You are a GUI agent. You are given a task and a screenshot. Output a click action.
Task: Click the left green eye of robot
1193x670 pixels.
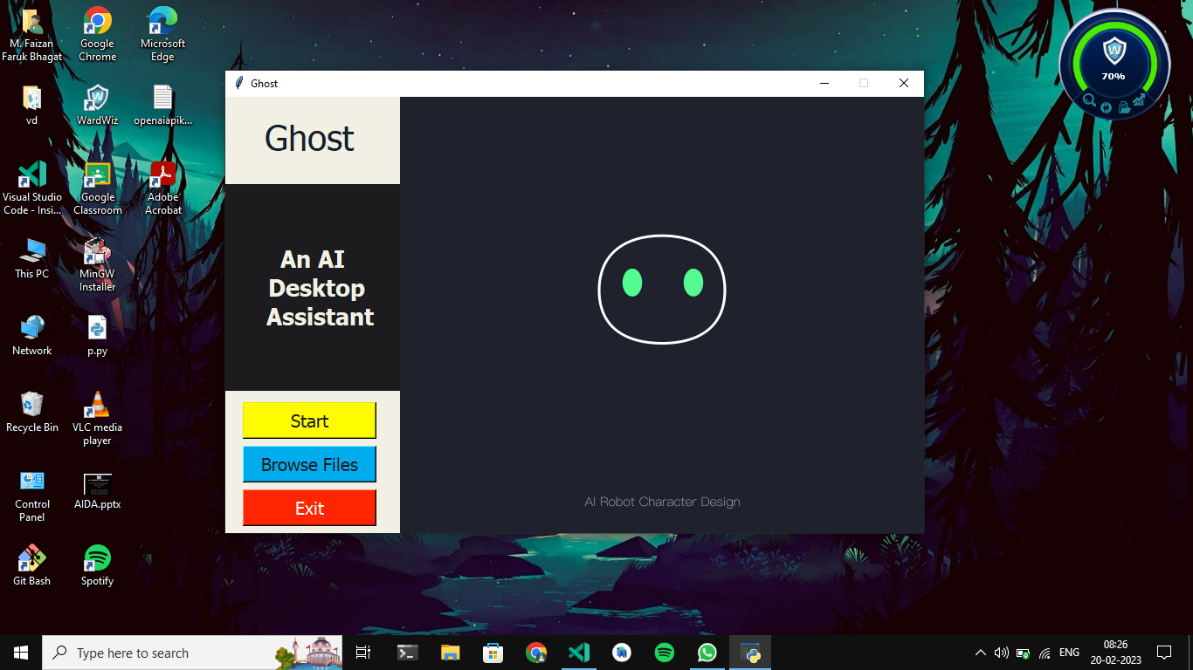click(632, 283)
